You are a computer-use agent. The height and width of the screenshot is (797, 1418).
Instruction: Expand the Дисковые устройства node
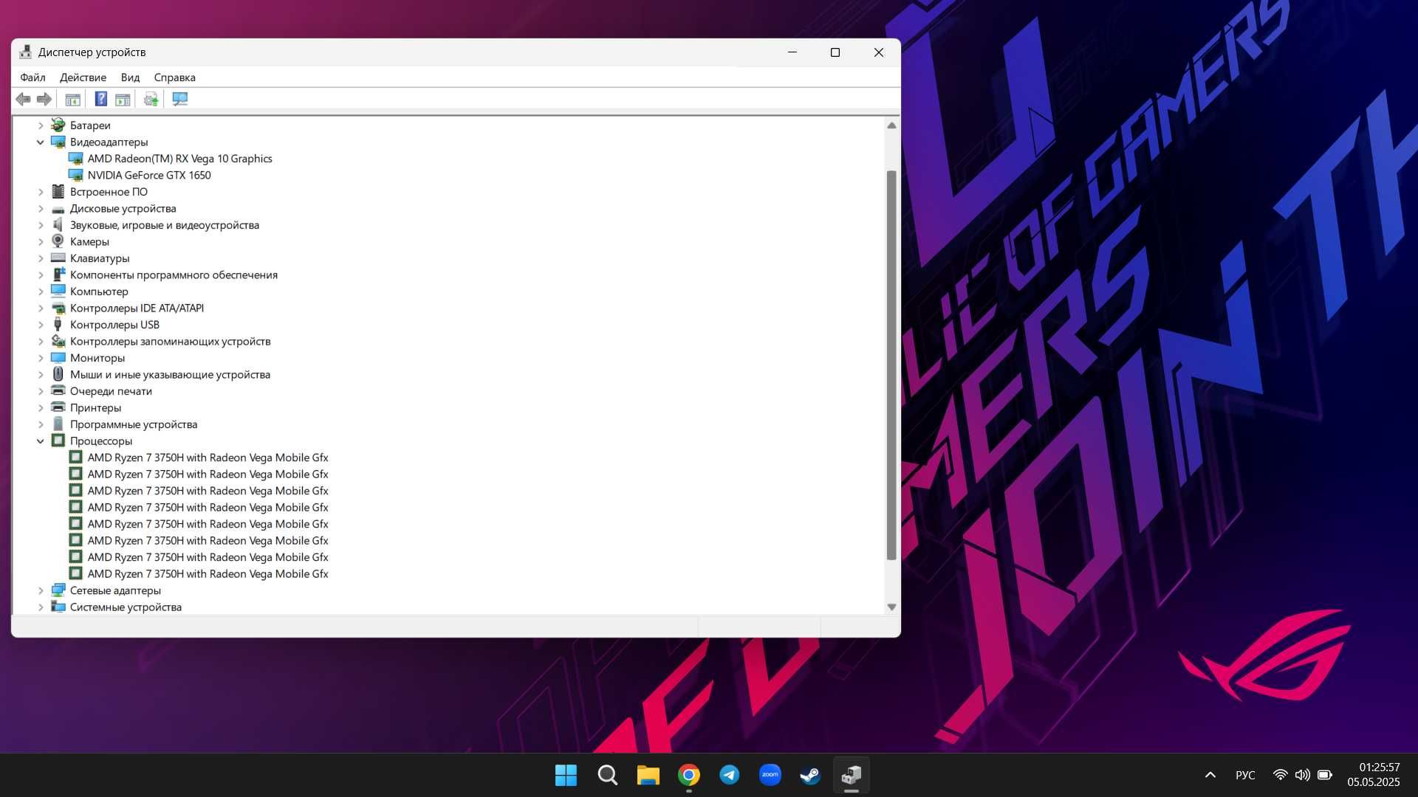(41, 208)
